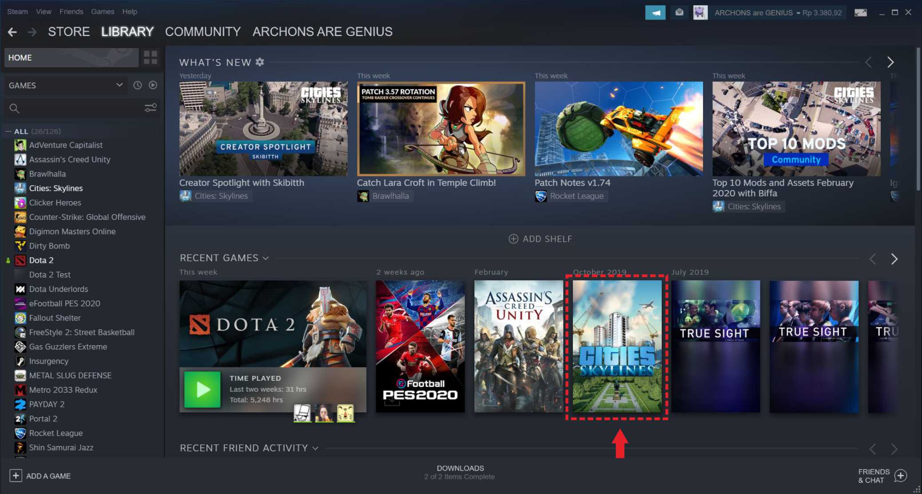Image resolution: width=922 pixels, height=494 pixels.
Task: Click the magnifying glass to search games
Action: point(14,108)
